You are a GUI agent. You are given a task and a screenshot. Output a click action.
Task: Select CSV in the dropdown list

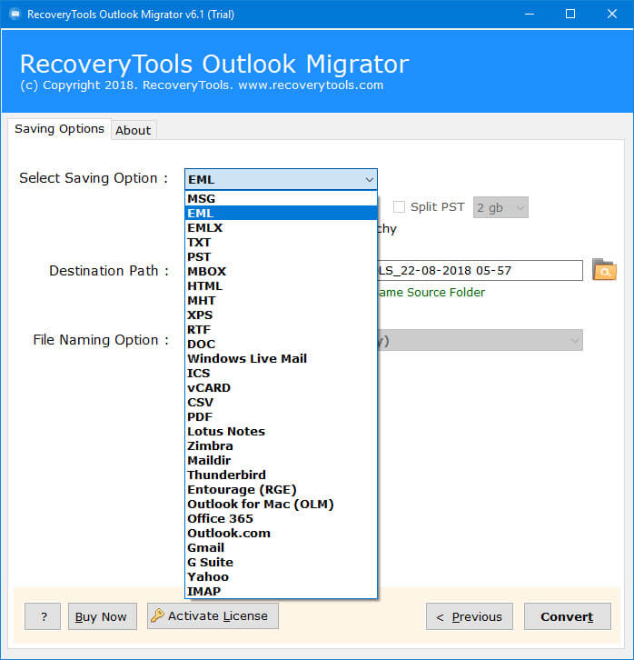(x=281, y=402)
